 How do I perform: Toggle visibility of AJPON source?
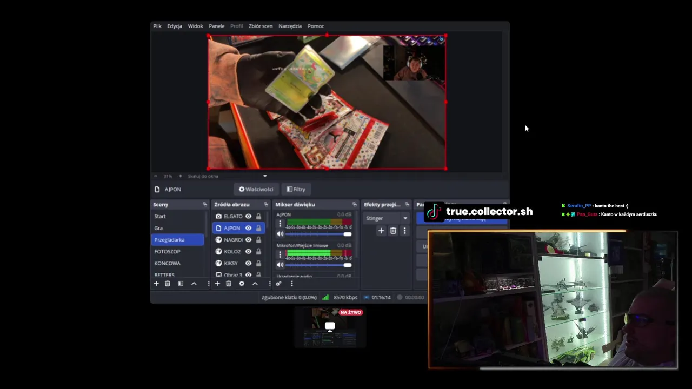(x=248, y=228)
